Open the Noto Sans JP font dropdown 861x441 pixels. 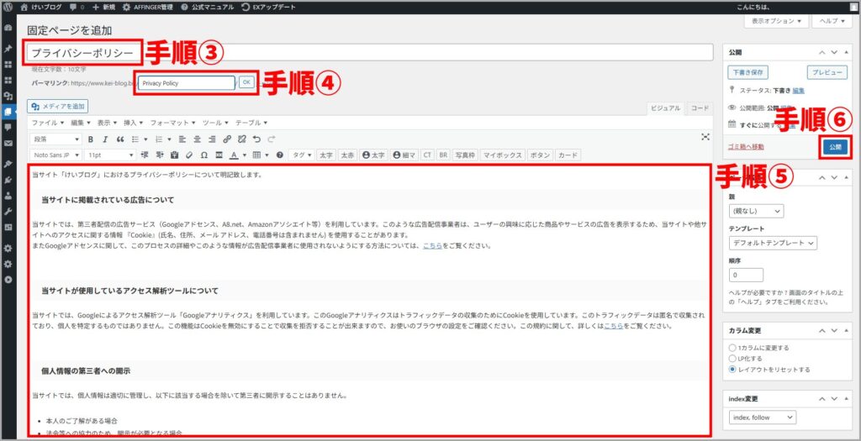(x=55, y=155)
